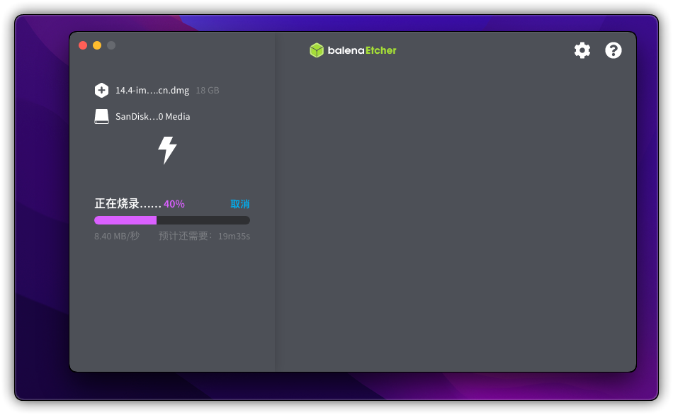Viewport: 673px width, 415px height.
Task: Open the help question mark icon
Action: (613, 50)
